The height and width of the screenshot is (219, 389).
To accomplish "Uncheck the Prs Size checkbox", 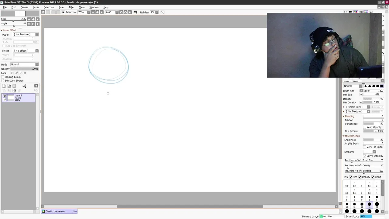I will (351, 177).
